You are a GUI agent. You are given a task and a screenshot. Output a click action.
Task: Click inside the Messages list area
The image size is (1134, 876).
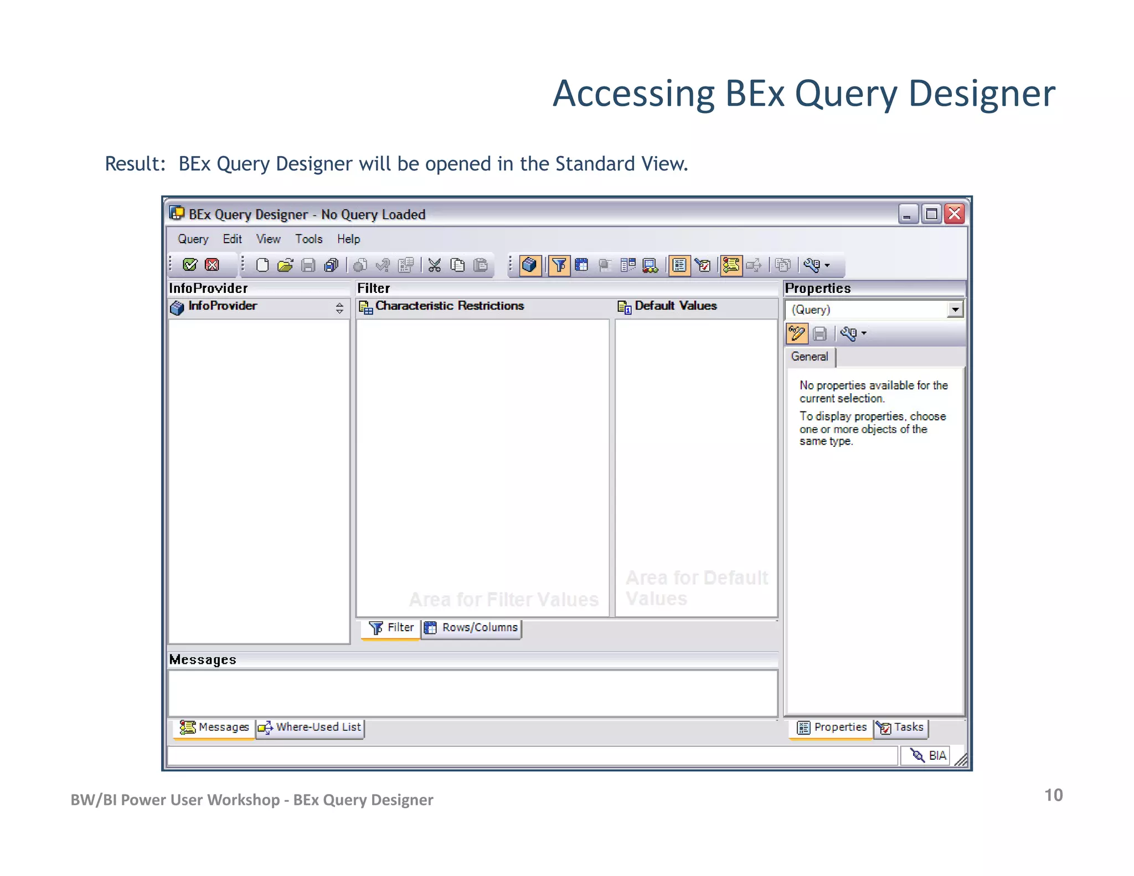pyautogui.click(x=473, y=693)
